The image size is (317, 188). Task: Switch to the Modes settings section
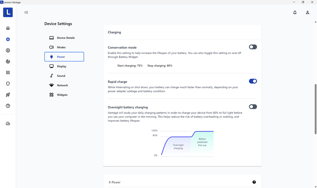[x=61, y=47]
